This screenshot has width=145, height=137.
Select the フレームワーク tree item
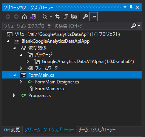pos(46,68)
